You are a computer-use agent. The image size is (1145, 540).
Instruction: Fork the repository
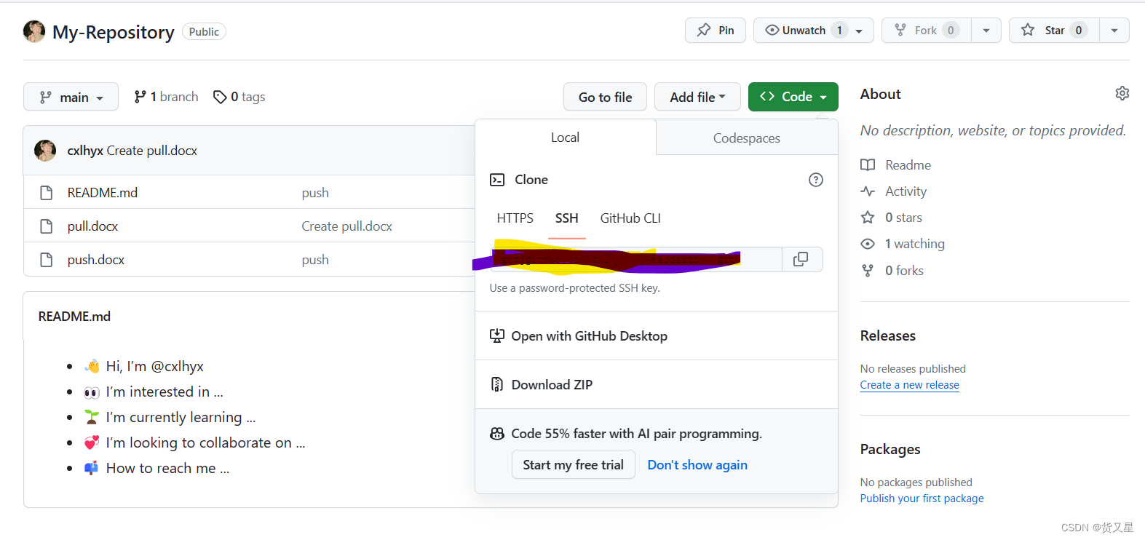(927, 31)
